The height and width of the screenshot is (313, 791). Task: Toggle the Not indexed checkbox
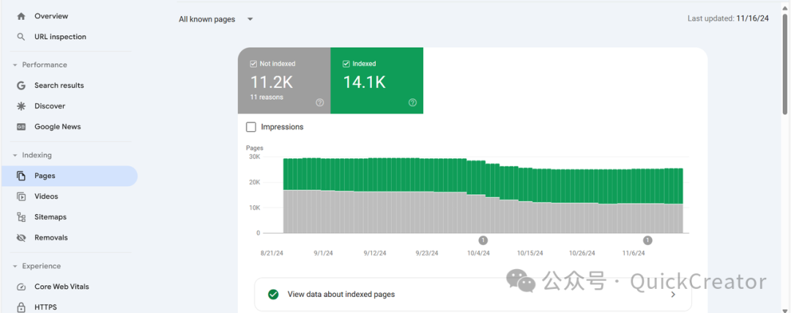point(253,64)
